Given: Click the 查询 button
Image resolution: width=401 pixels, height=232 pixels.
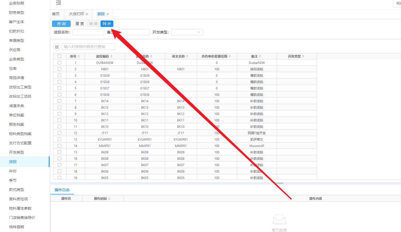Looking at the screenshot, I should pos(61,24).
